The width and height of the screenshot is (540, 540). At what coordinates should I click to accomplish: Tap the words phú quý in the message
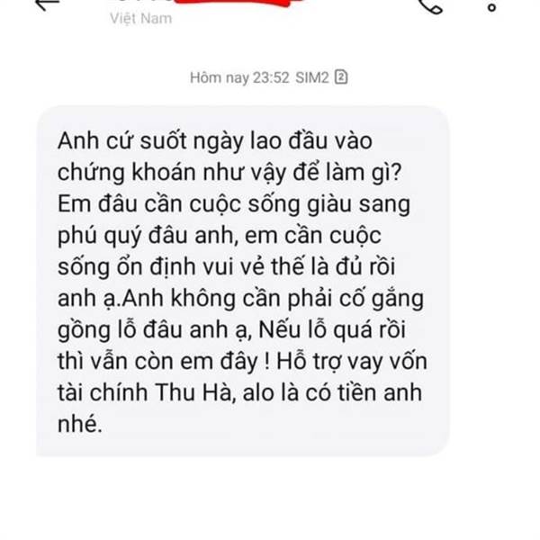(x=100, y=237)
